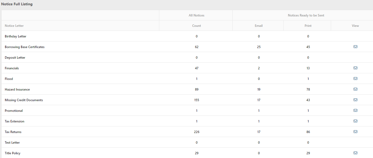Click the Print column header
This screenshot has height=158, width=373.
(308, 26)
